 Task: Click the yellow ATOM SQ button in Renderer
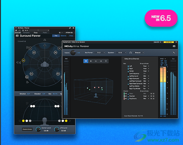(169, 42)
